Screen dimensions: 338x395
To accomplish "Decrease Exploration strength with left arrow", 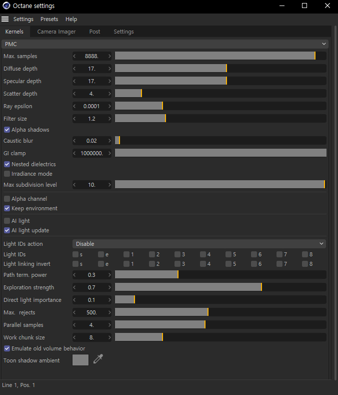I will click(x=74, y=287).
